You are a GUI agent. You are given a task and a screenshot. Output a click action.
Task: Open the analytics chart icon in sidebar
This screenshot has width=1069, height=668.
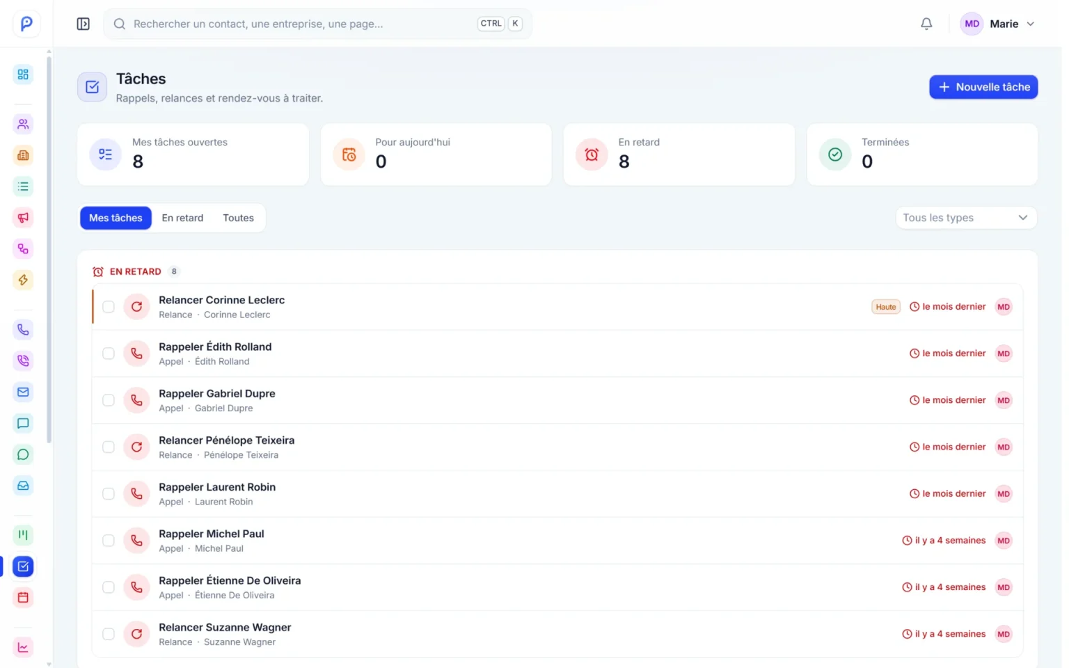[x=23, y=647]
